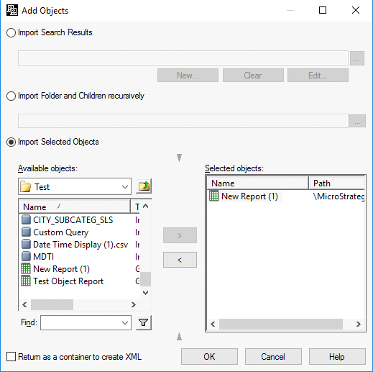
Task: Maximize the Add Objects window
Action: click(x=323, y=10)
